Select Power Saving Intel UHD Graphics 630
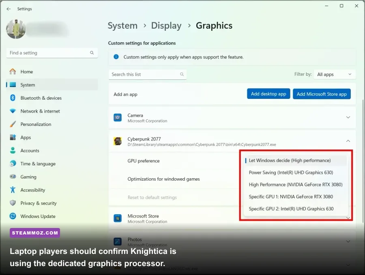The image size is (365, 275). click(x=296, y=173)
